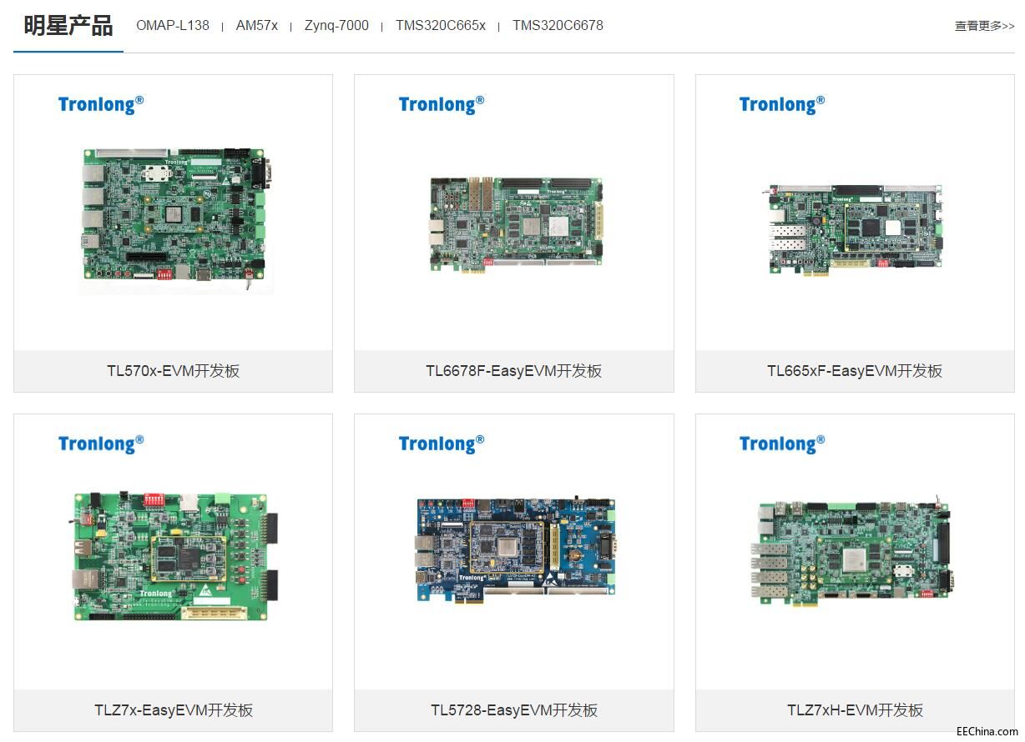Open the TL5728-EasyEVM开发板 title link

coord(514,710)
